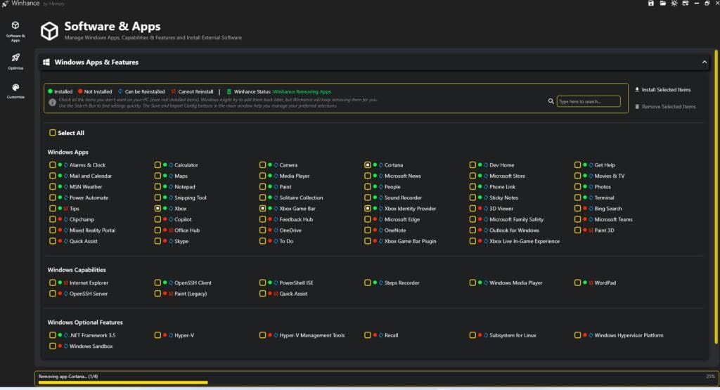Click the 'Type here to search' field

[x=589, y=102]
